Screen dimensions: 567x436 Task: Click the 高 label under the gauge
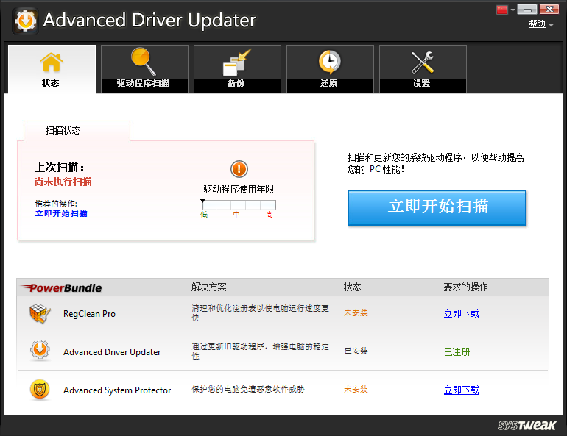pyautogui.click(x=270, y=215)
